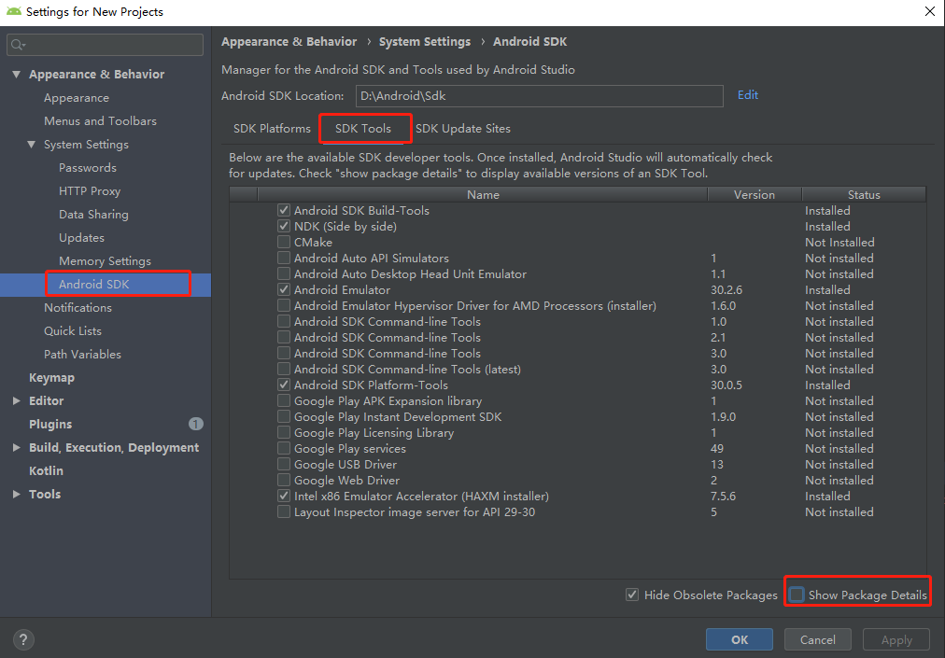Select Passwords in settings tree
Screen dimensions: 945x658
pyautogui.click(x=88, y=167)
